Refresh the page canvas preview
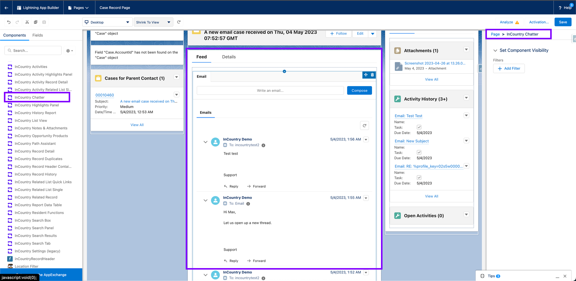 click(x=179, y=22)
